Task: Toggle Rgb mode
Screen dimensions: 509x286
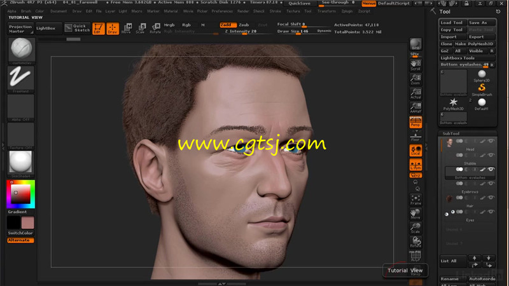Action: [x=186, y=25]
